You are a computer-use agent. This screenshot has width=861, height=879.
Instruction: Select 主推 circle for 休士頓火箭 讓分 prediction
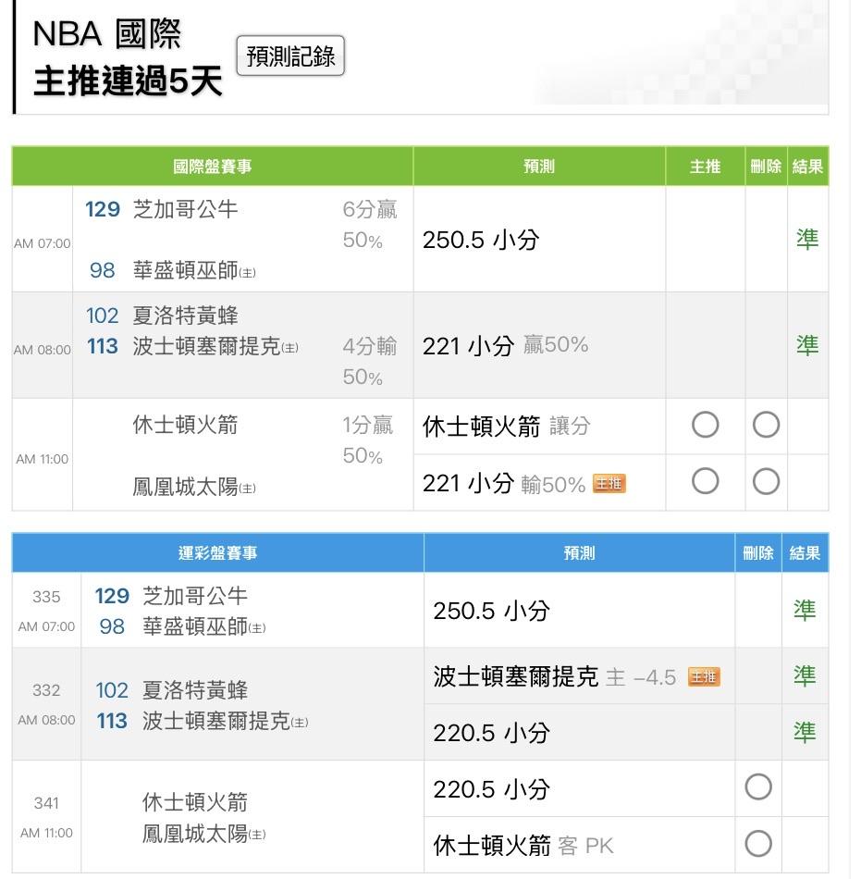[x=705, y=426]
